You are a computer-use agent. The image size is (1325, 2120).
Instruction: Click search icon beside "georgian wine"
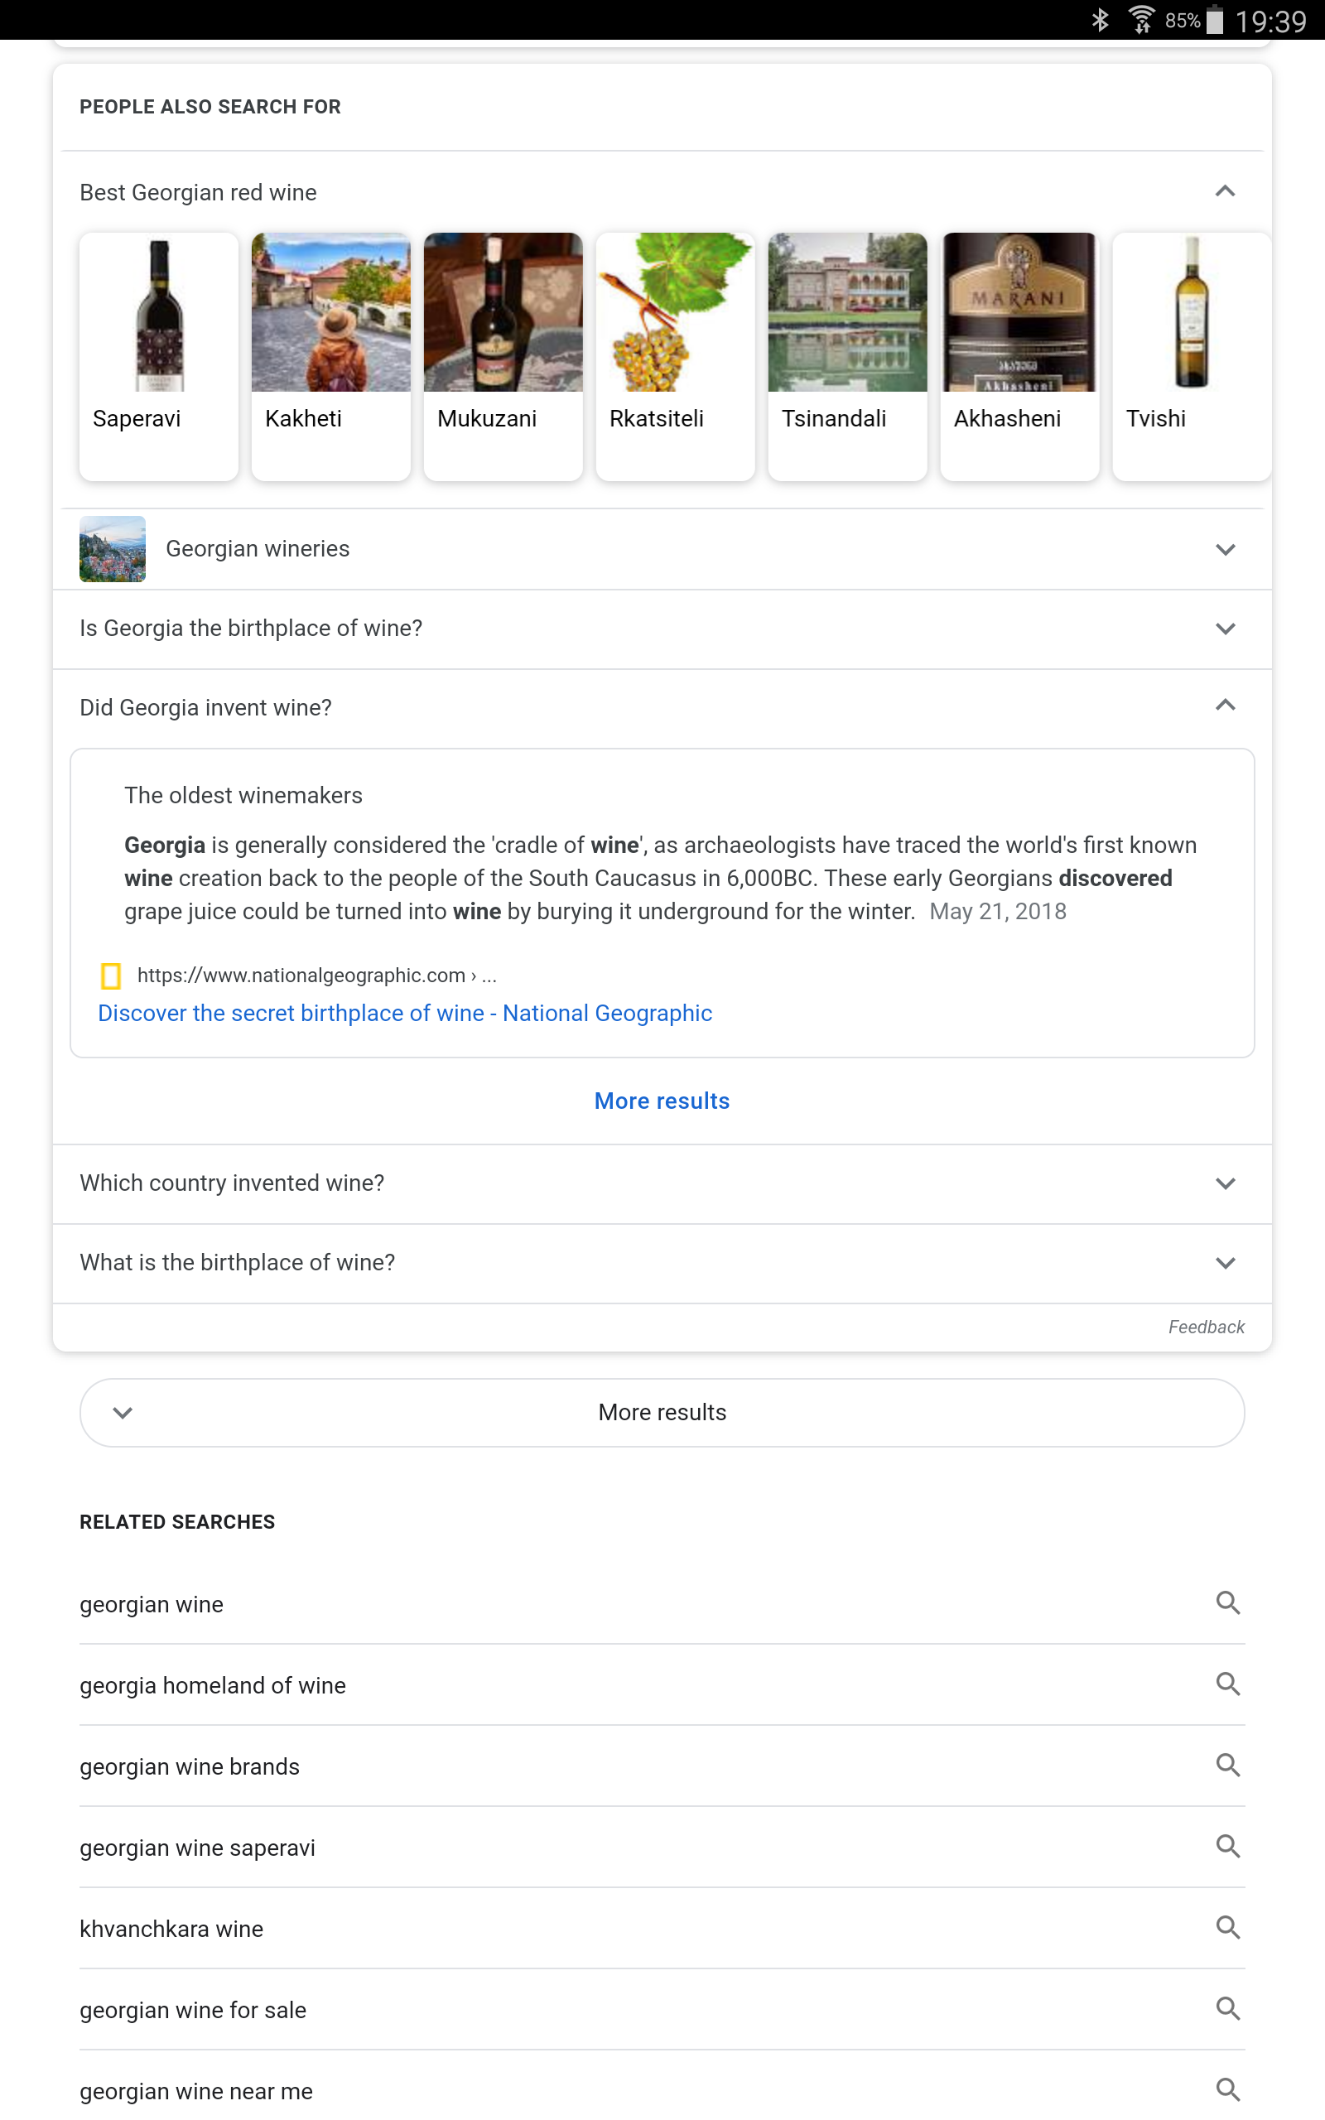pyautogui.click(x=1226, y=1603)
